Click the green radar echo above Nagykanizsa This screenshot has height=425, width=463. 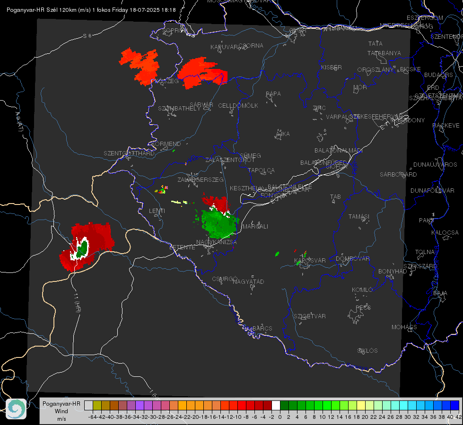[219, 223]
